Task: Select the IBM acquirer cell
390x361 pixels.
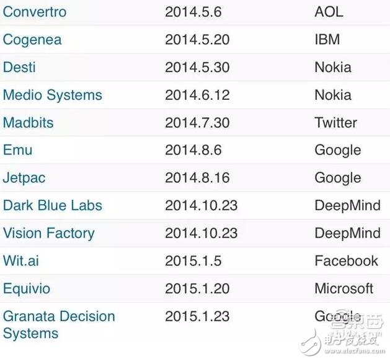Action: tap(327, 40)
